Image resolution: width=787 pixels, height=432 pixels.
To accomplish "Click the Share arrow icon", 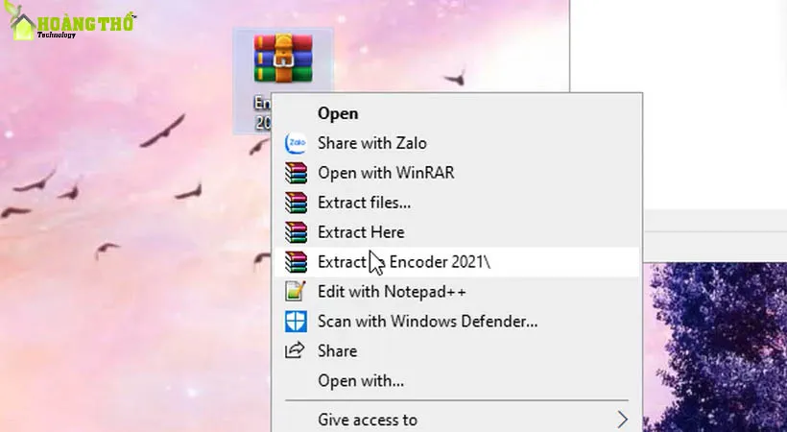I will coord(297,350).
